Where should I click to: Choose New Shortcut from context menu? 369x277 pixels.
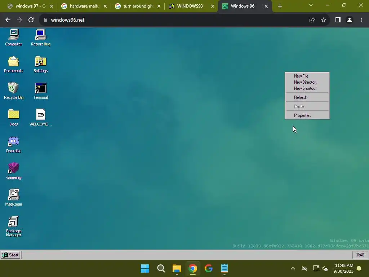click(x=307, y=88)
